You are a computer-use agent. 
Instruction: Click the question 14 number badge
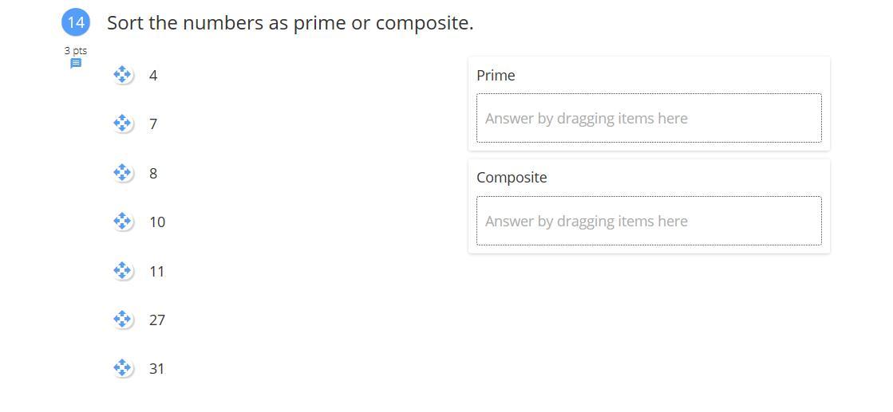(x=76, y=22)
